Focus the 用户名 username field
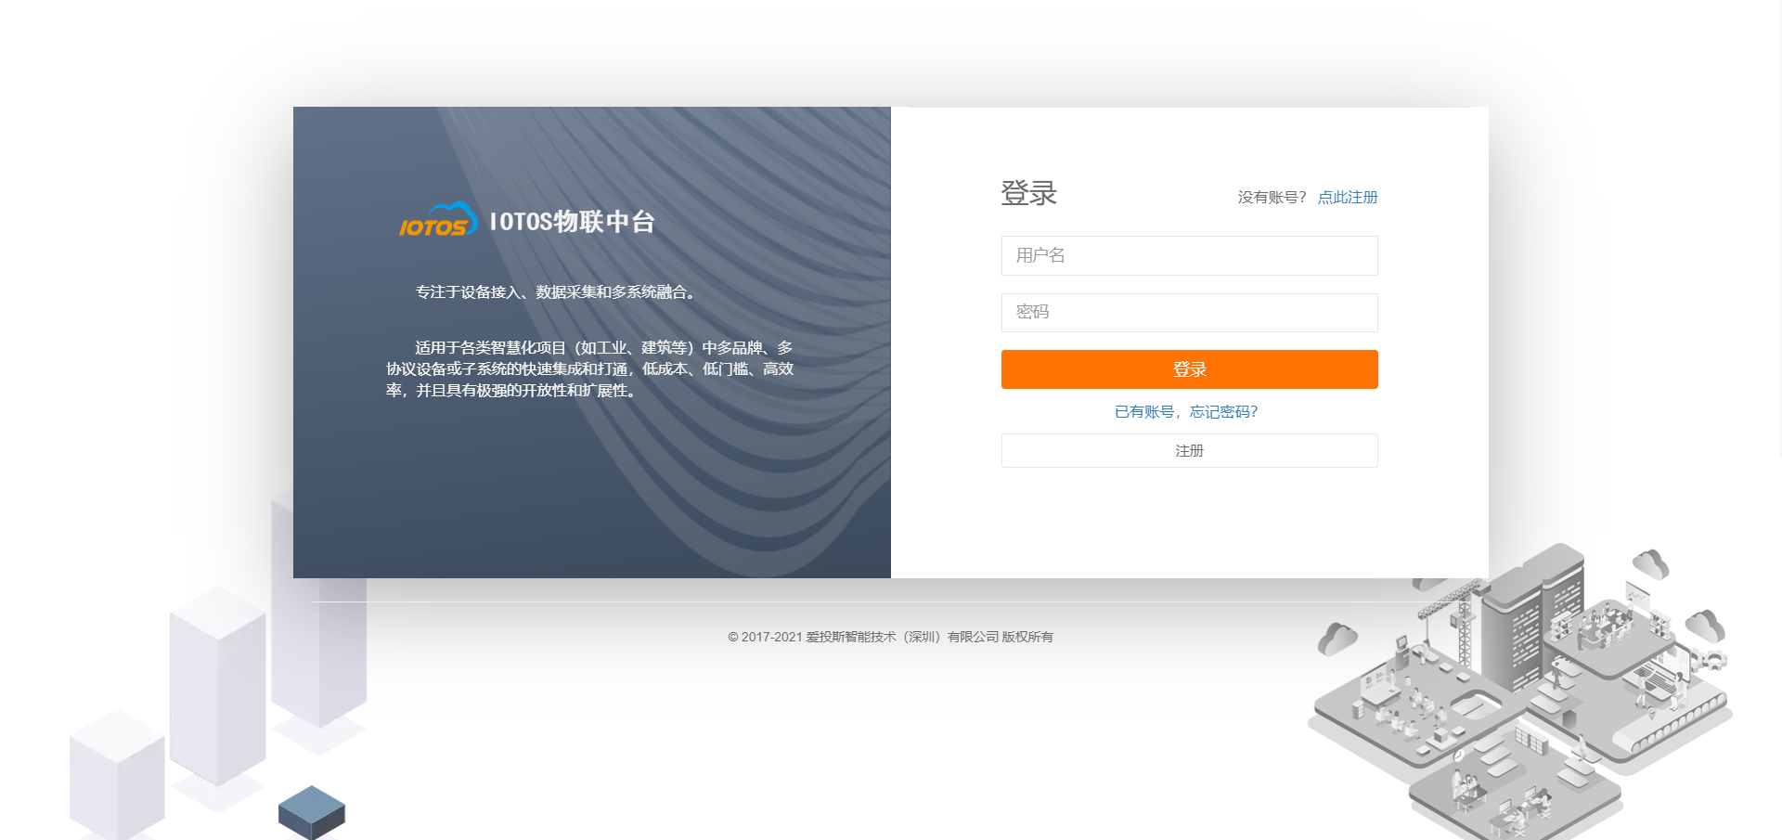Viewport: 1782px width, 840px height. point(1189,255)
